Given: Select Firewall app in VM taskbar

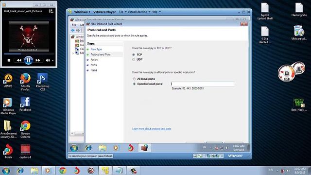Looking at the screenshot, I should (145, 148).
